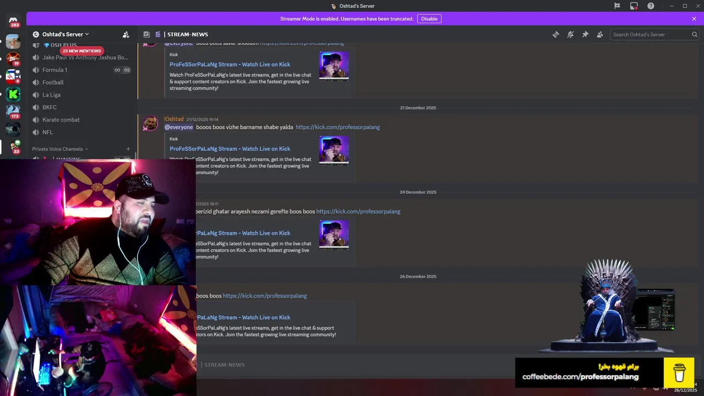This screenshot has height=396, width=704.
Task: Open the server icon with 19 badge
Action: pyautogui.click(x=13, y=58)
